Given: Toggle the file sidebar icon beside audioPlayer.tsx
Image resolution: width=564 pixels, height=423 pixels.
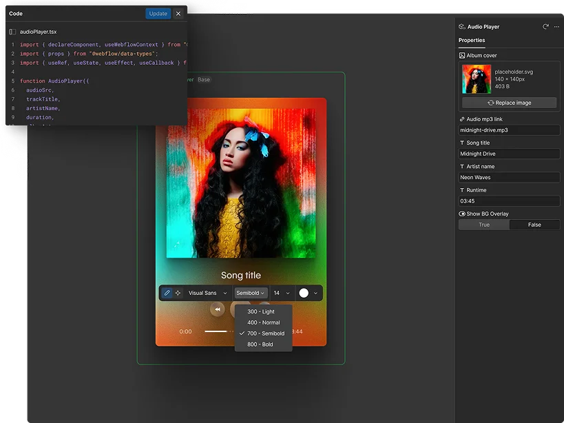Looking at the screenshot, I should [x=12, y=32].
